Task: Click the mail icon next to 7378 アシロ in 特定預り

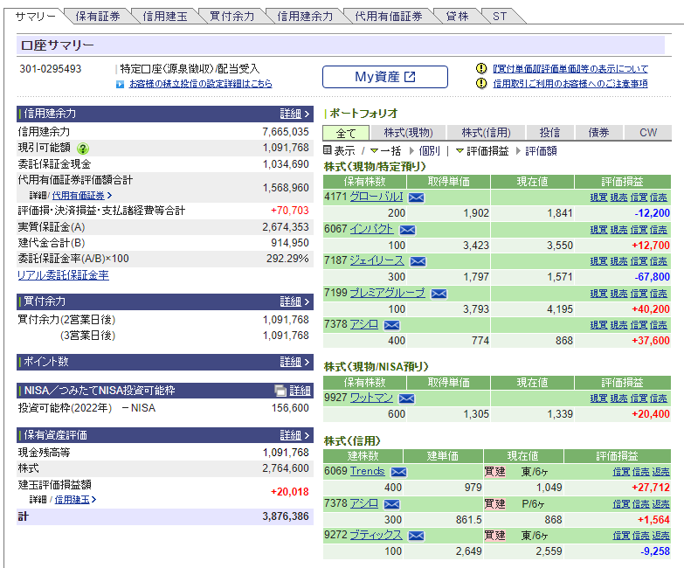Action: pos(391,325)
